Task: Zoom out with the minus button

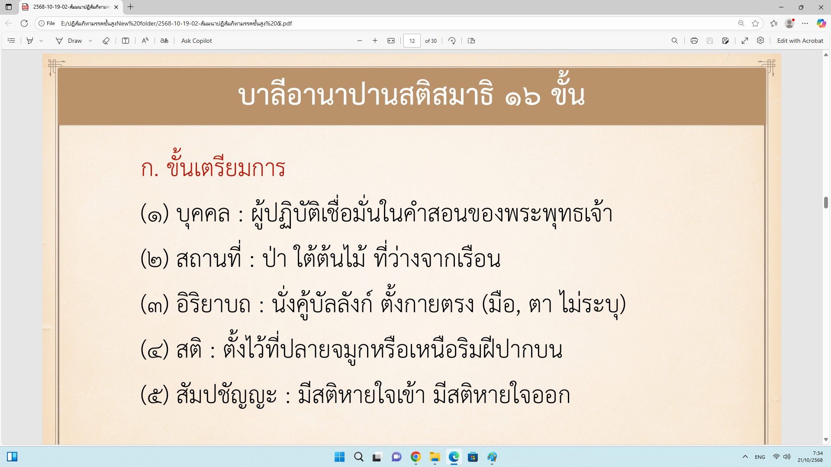Action: (360, 41)
